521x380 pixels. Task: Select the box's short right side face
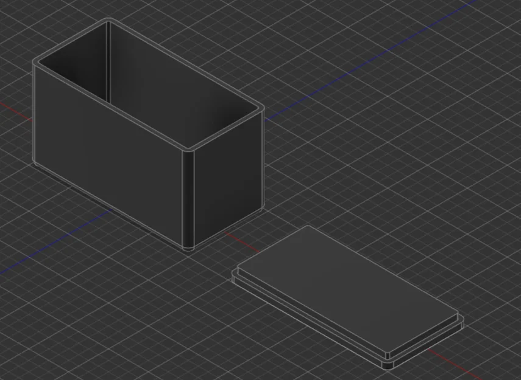(229, 179)
